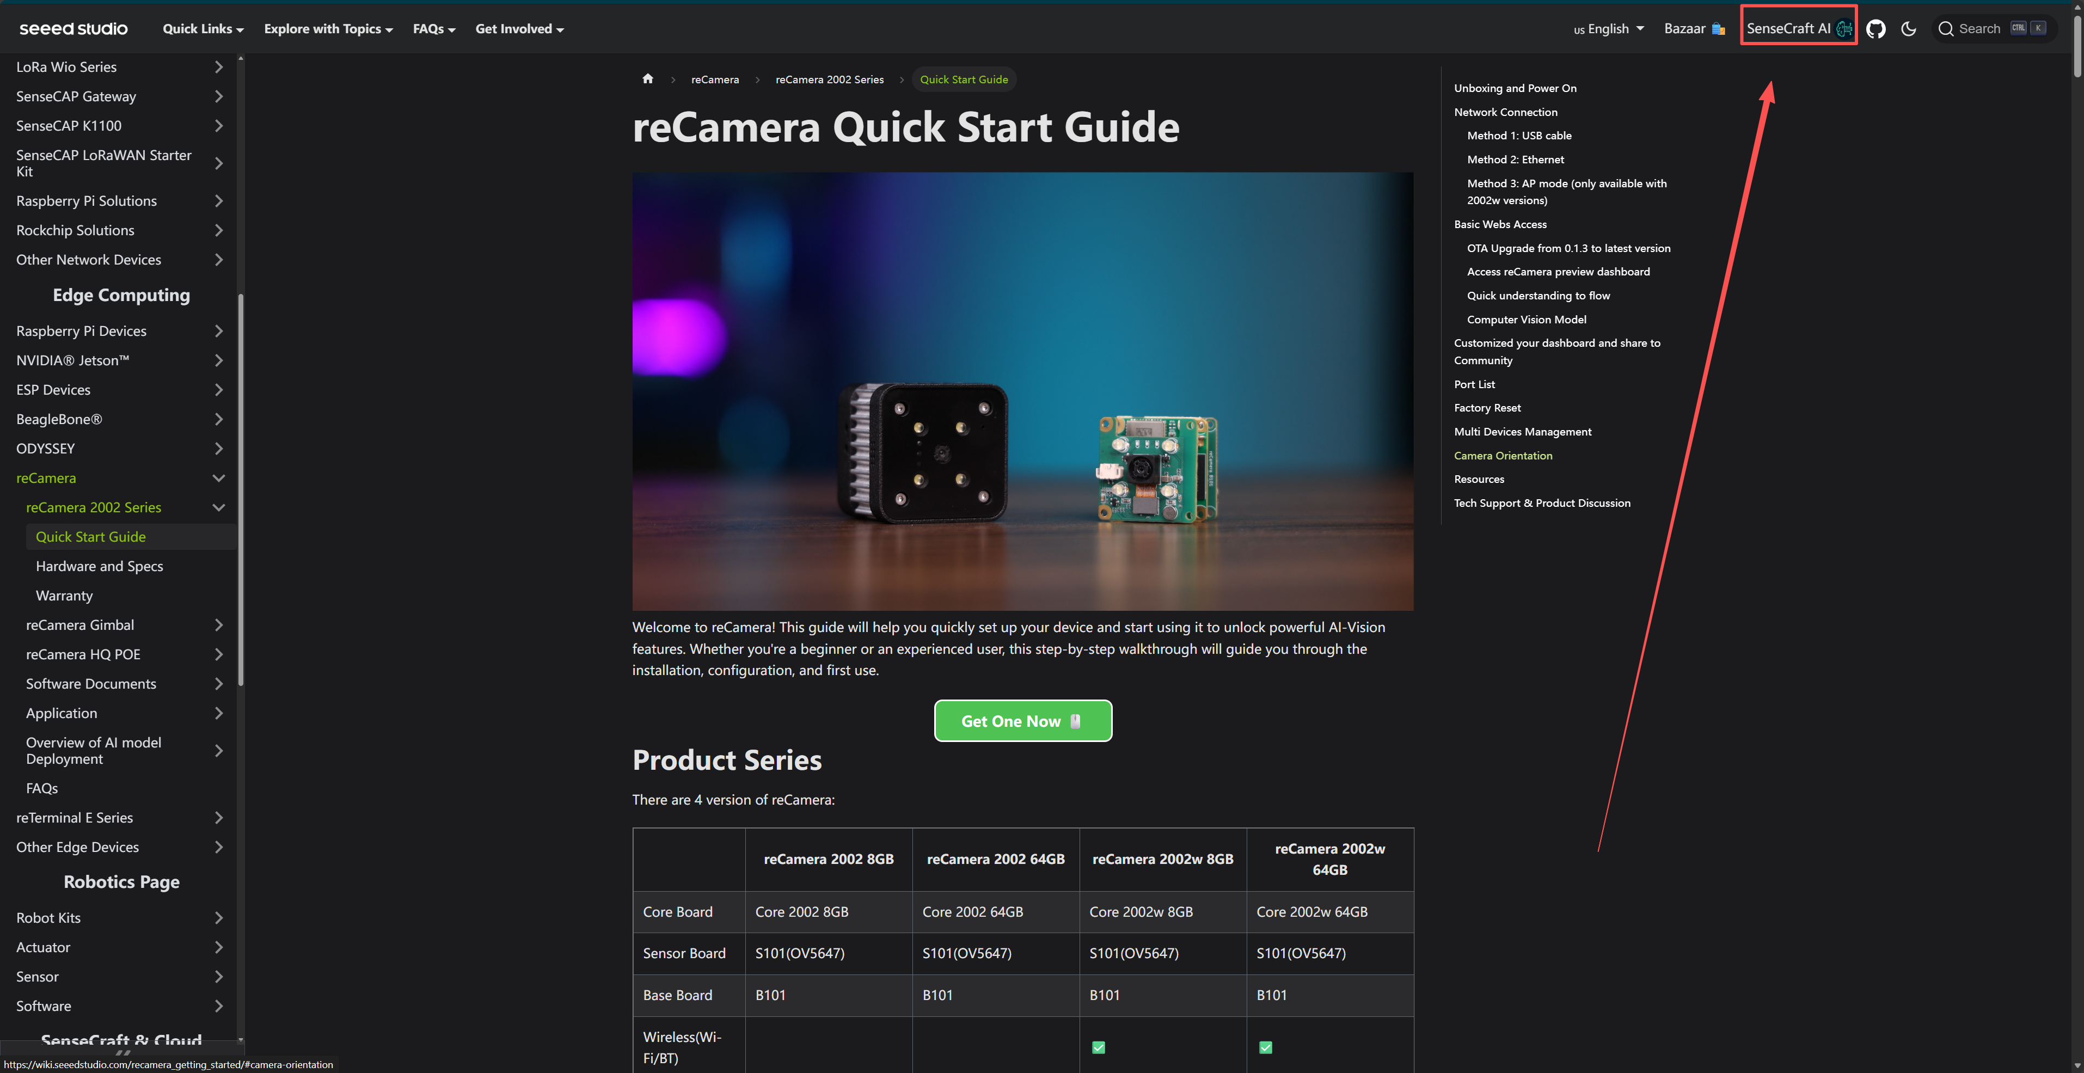
Task: Open the GitHub repository icon
Action: [x=1875, y=29]
